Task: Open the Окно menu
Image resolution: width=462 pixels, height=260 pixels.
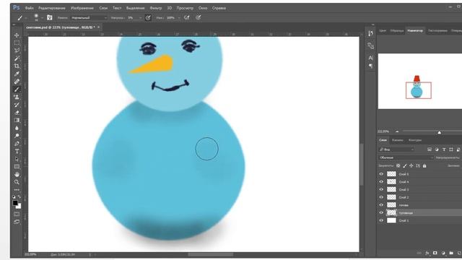Action: [x=203, y=8]
